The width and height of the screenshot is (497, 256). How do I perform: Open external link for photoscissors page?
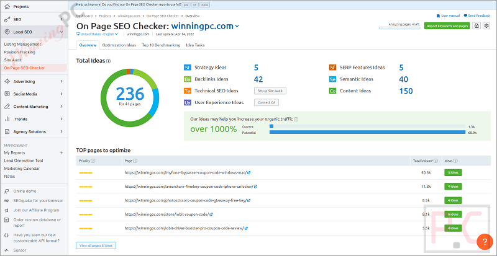(x=249, y=200)
